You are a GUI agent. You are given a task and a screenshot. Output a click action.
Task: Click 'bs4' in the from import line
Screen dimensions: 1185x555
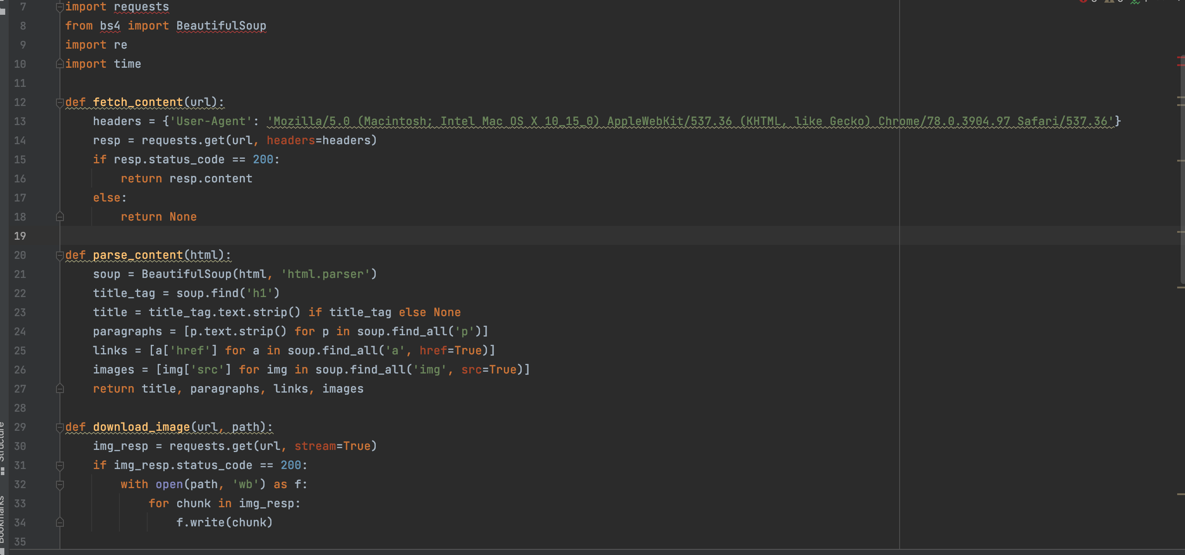(x=110, y=26)
